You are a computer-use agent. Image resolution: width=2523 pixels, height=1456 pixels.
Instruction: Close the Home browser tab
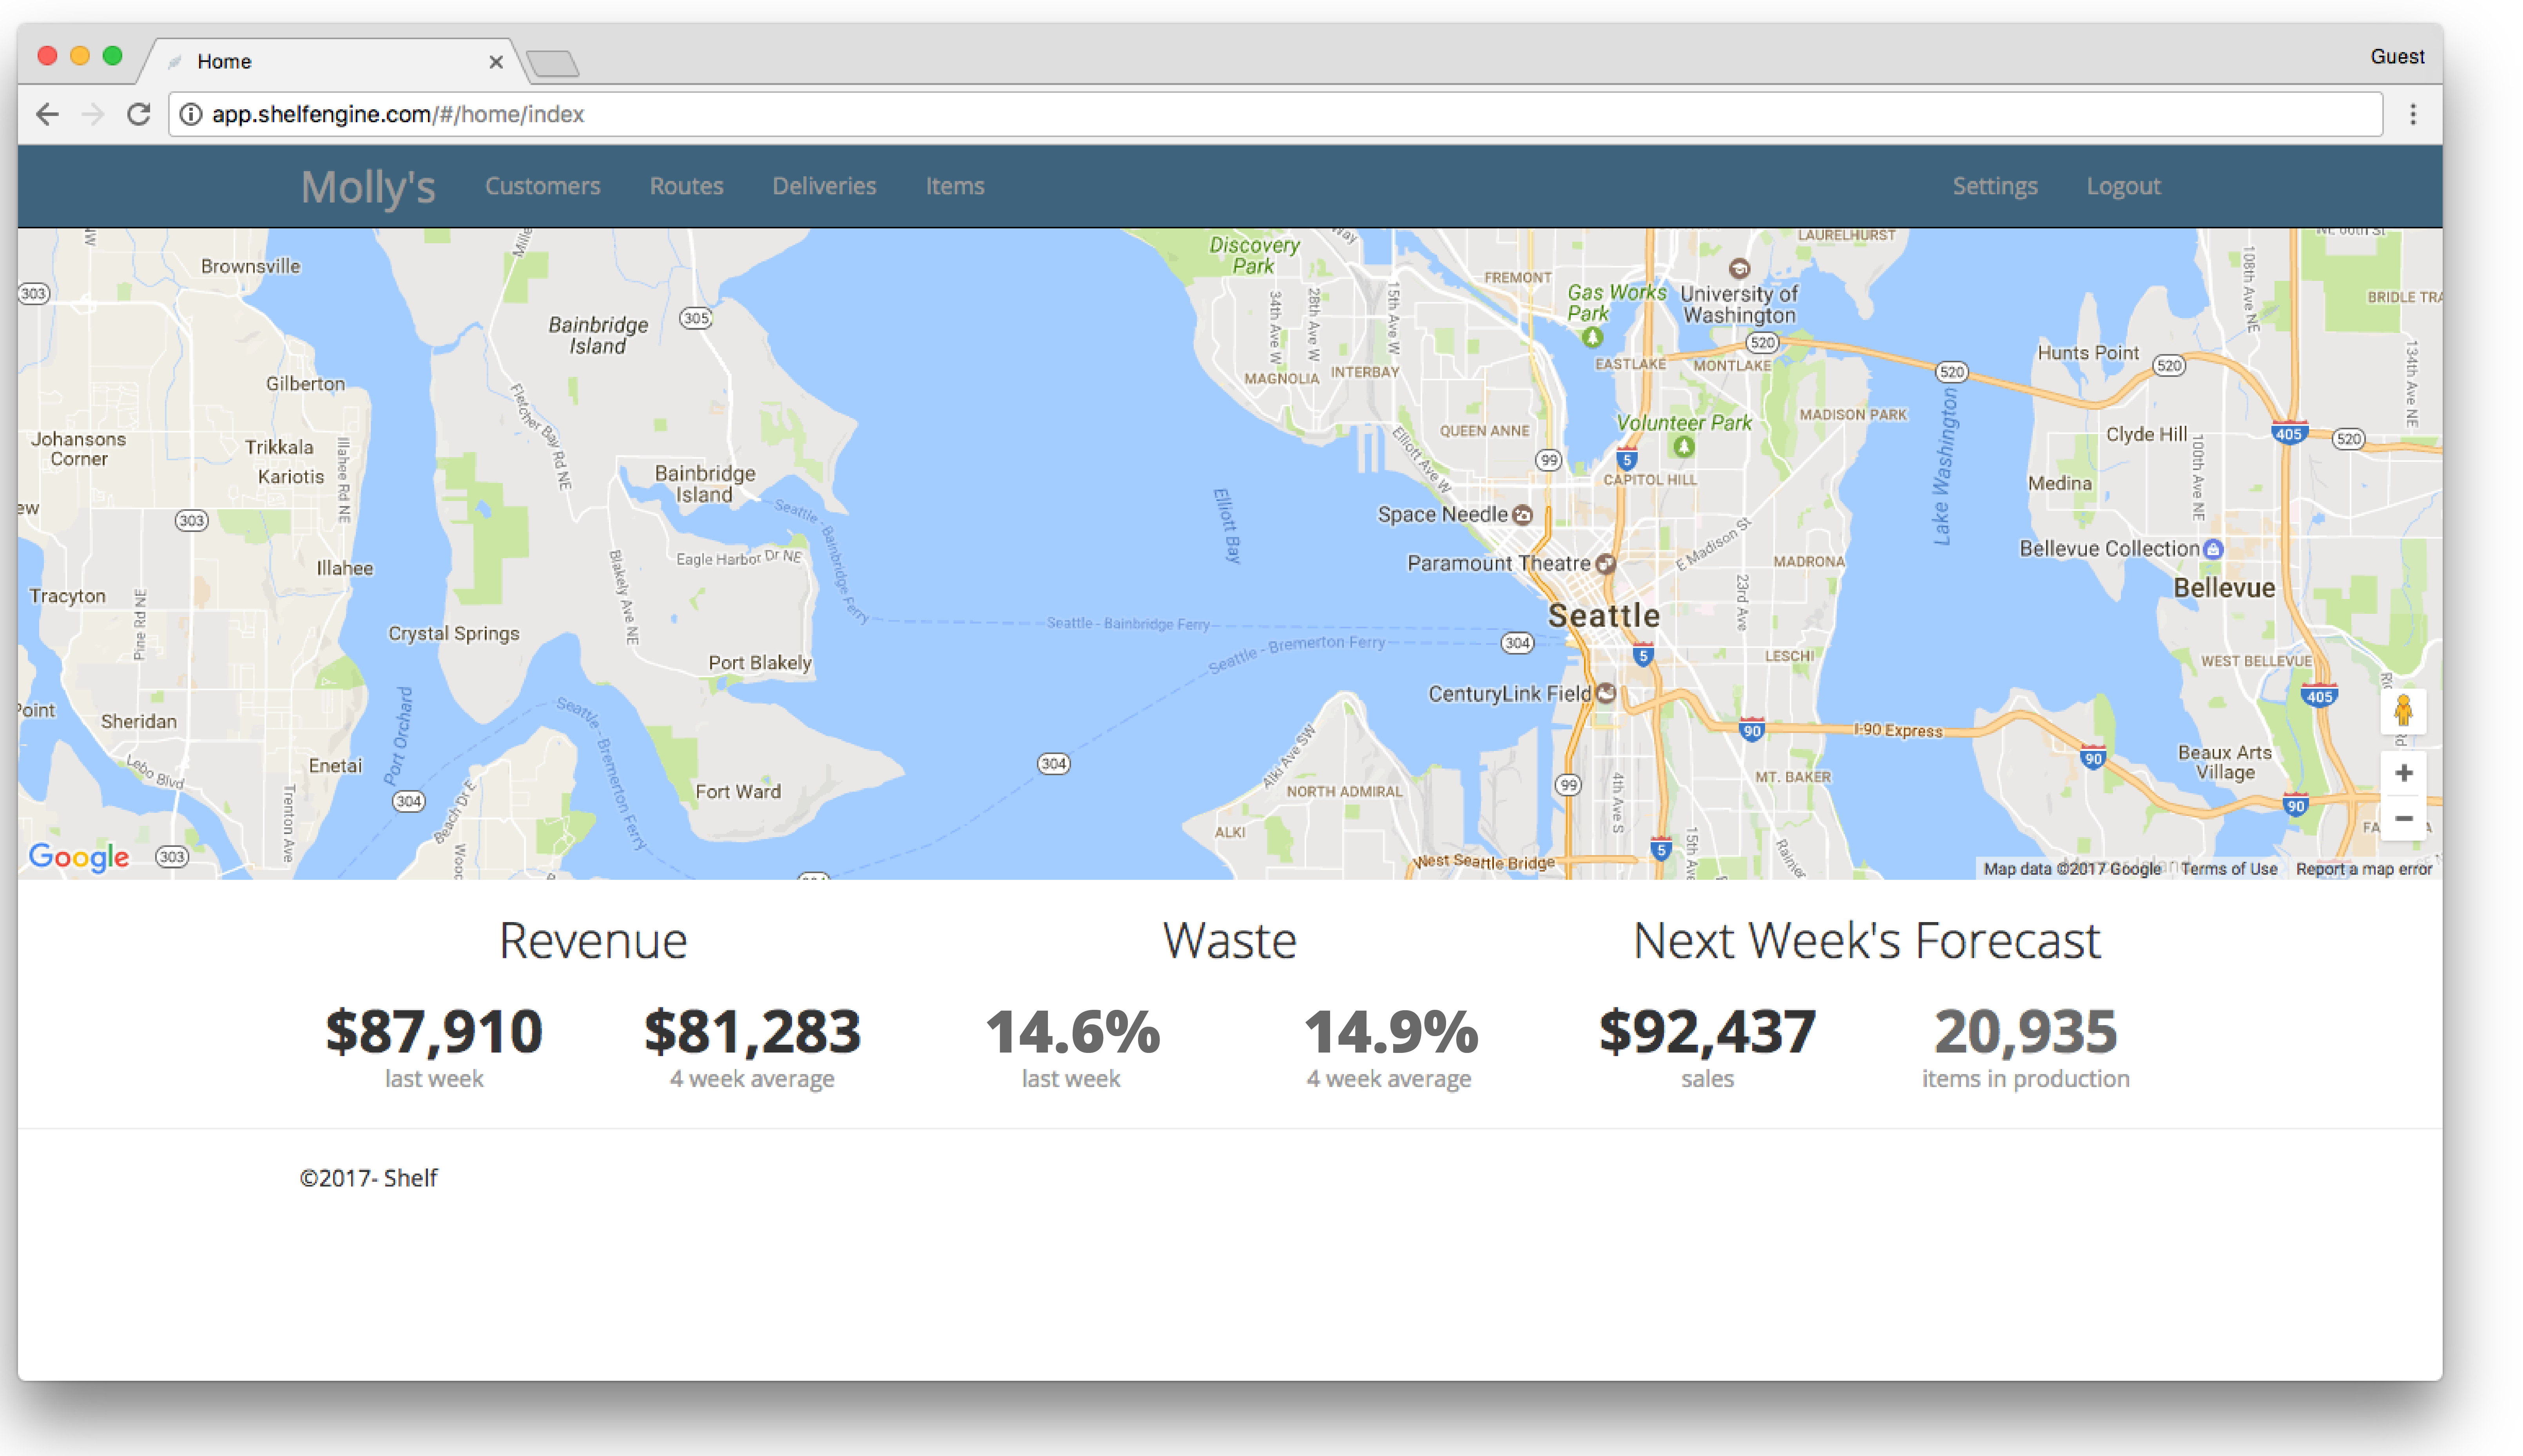pyautogui.click(x=495, y=62)
